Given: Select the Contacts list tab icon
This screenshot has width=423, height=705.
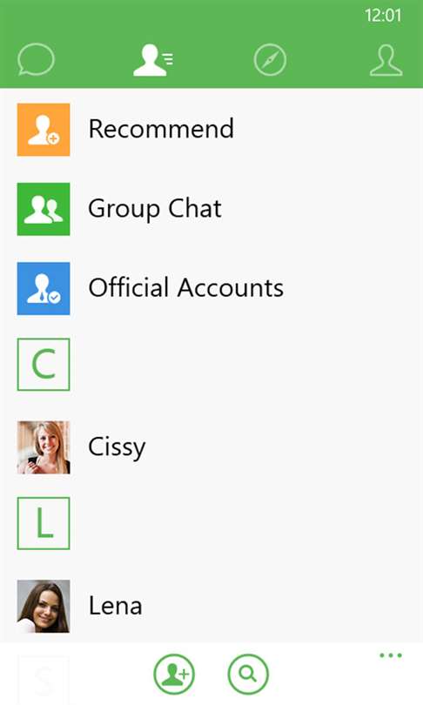Looking at the screenshot, I should coord(153,60).
